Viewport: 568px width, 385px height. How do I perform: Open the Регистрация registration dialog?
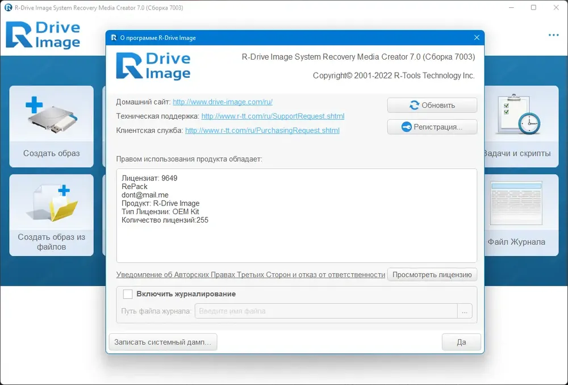tap(432, 127)
